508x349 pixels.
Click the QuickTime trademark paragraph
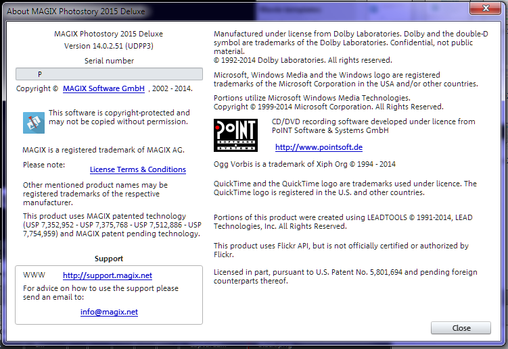[x=345, y=188]
